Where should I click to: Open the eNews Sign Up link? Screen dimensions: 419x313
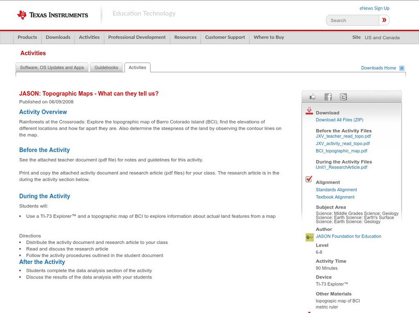pos(374,8)
